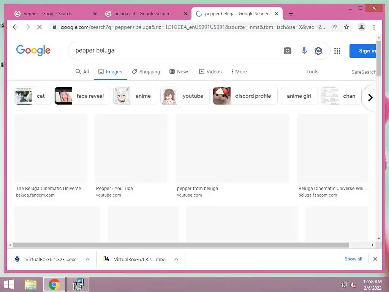Click the horizontal scrollbar thumb
389x292 pixels.
[x=181, y=245]
